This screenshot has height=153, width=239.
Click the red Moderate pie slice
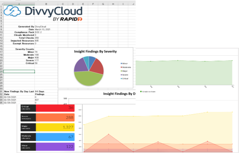[x=97, y=67]
